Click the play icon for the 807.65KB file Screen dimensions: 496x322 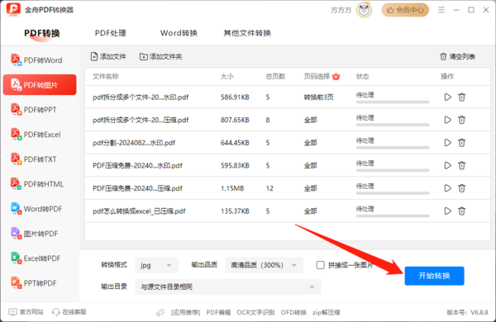(x=447, y=120)
